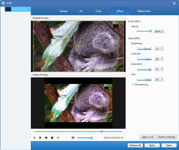This screenshot has height=150, width=179.
Task: Play the video preview
Action: point(40,138)
